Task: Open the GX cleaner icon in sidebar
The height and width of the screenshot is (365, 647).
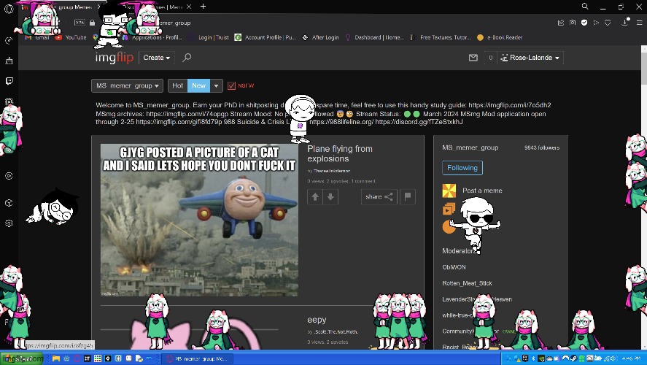Action: coord(9,61)
